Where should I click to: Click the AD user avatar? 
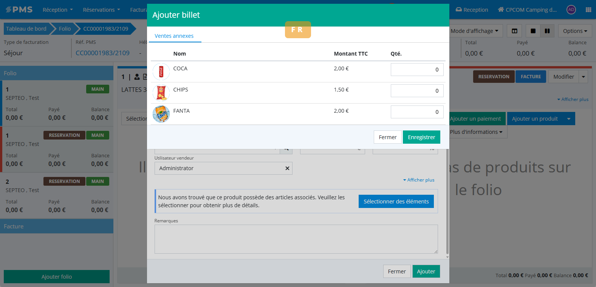(571, 10)
